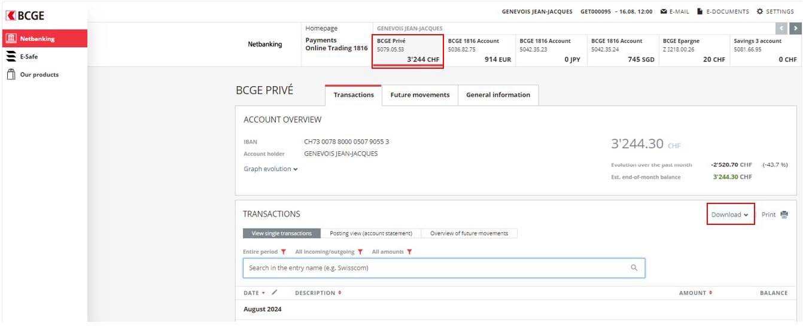Click All incoming/outgoing filter funnel icon
This screenshot has width=803, height=326.
point(360,252)
